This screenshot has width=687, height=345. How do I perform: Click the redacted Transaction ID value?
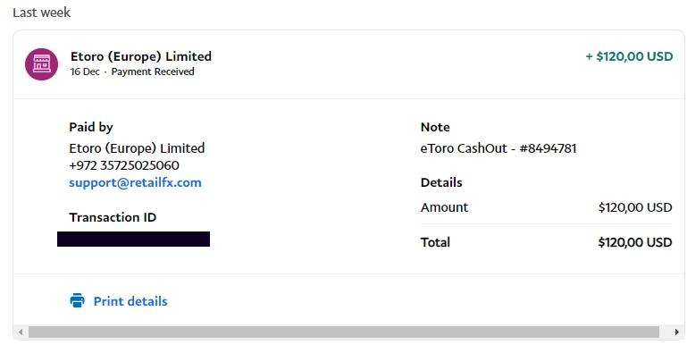134,239
